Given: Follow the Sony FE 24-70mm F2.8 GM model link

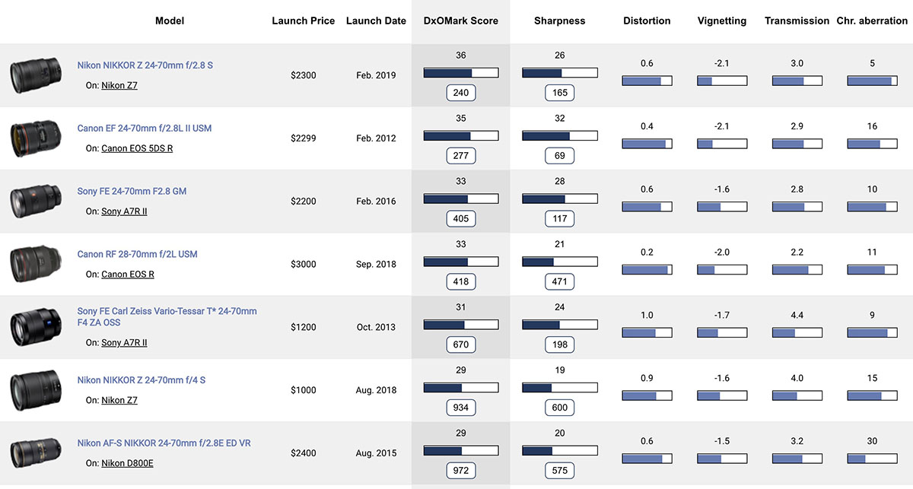Looking at the screenshot, I should pos(132,192).
